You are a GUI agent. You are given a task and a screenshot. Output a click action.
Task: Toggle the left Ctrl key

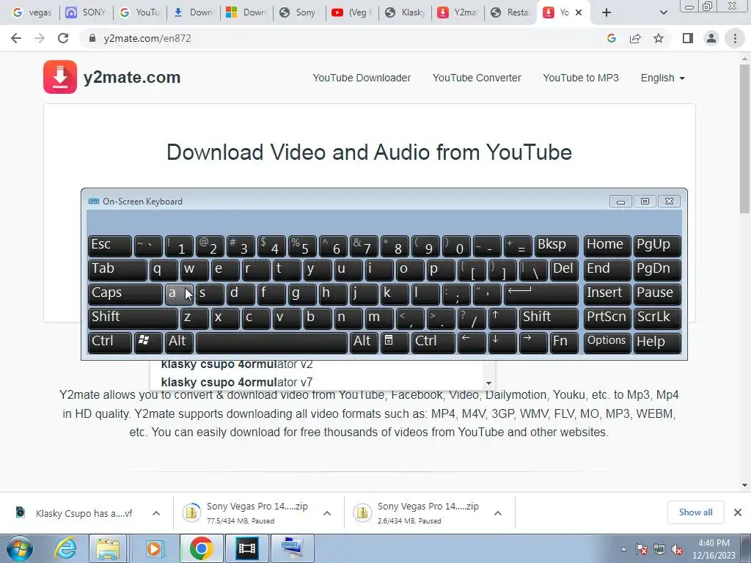(x=110, y=342)
